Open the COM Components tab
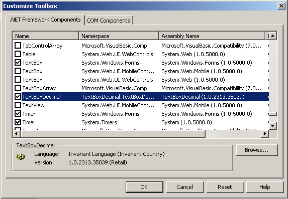This screenshot has height=199, width=288. pyautogui.click(x=109, y=21)
